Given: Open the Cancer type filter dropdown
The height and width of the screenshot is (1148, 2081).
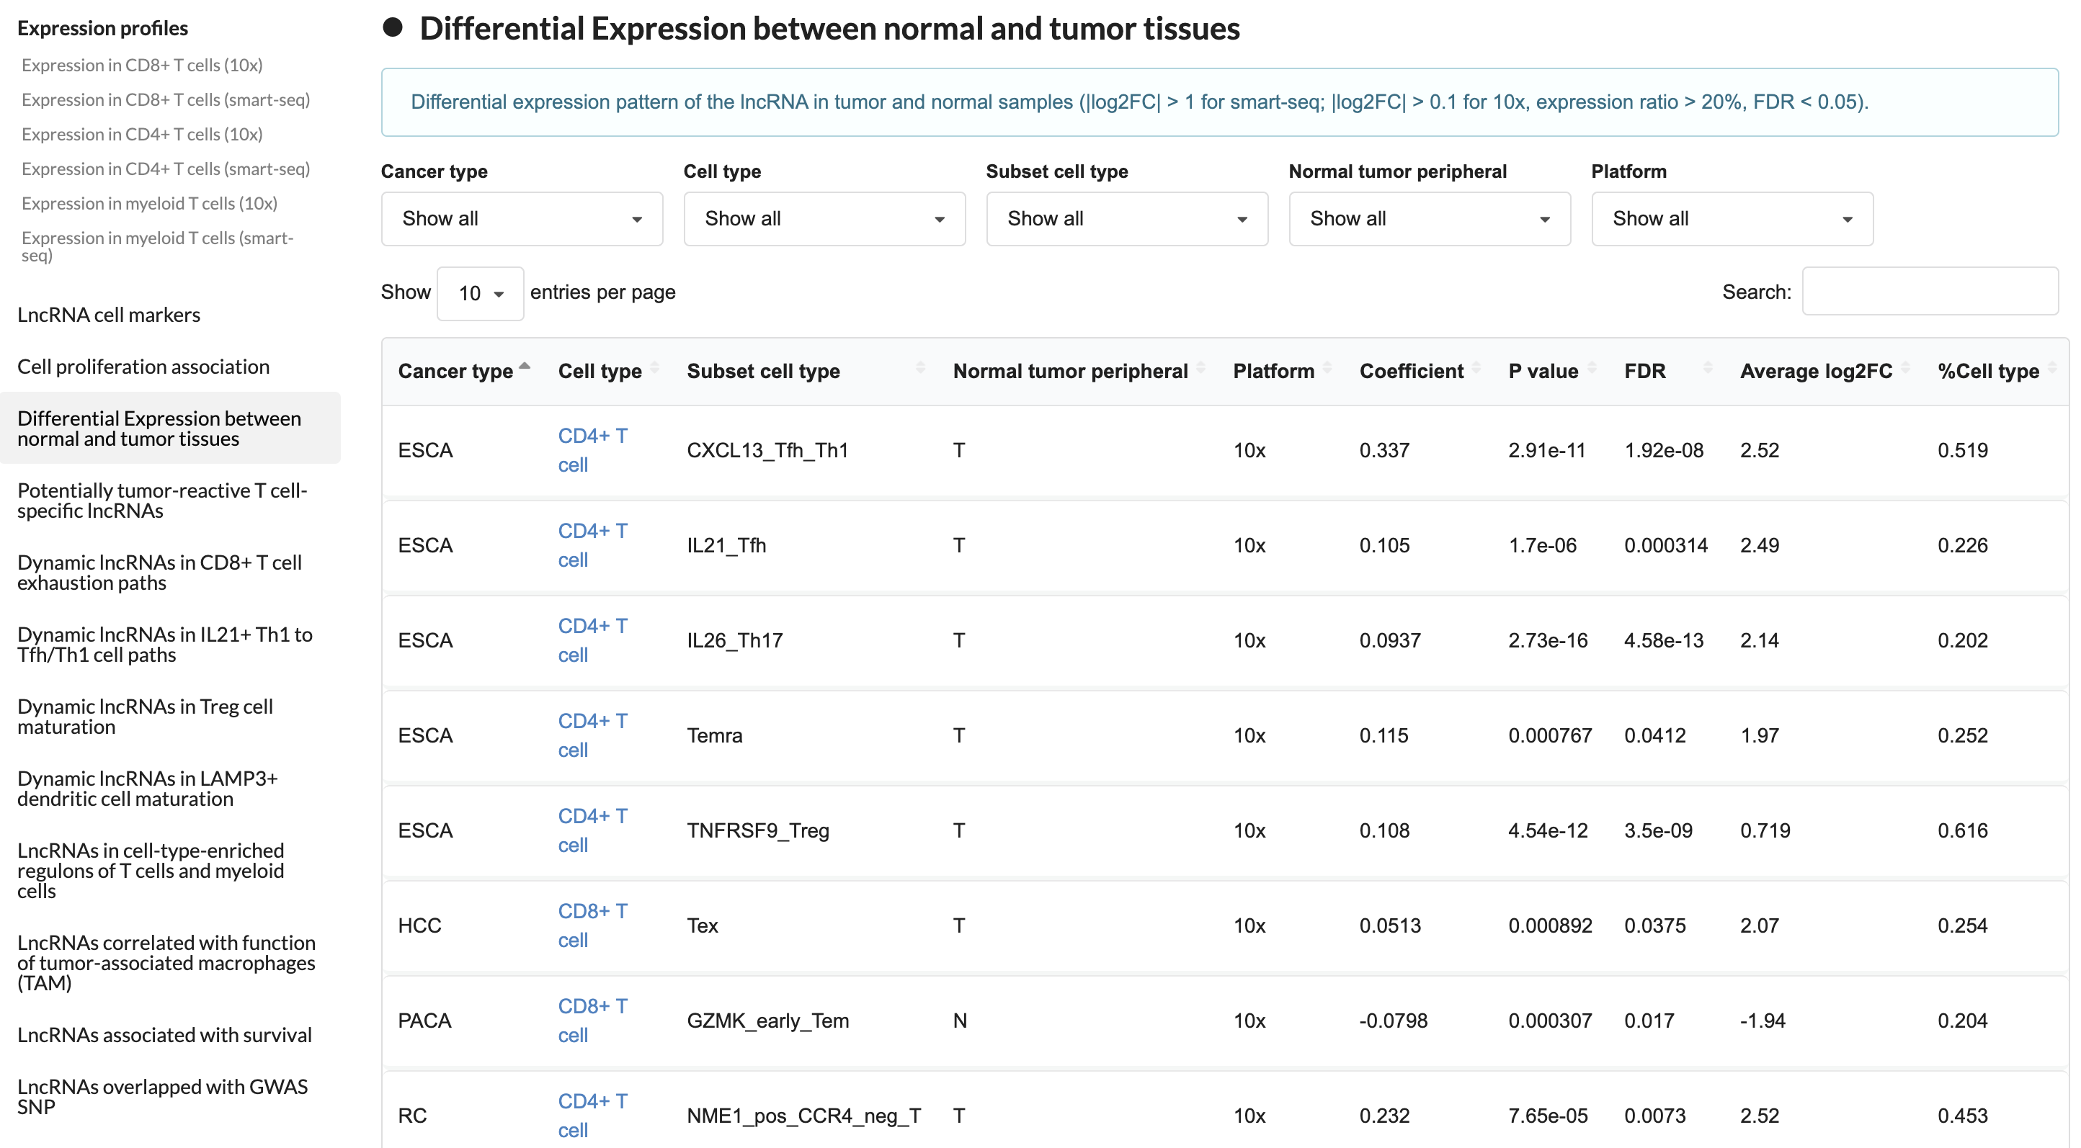Looking at the screenshot, I should click(522, 219).
